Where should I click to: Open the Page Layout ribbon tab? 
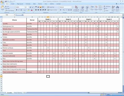[20, 4]
